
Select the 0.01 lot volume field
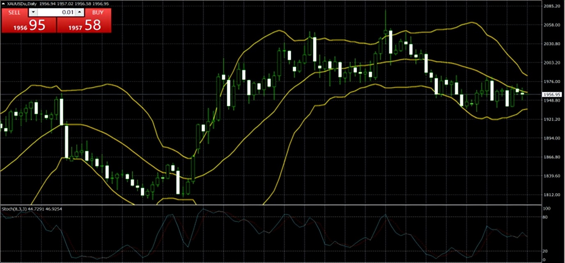pyautogui.click(x=56, y=12)
